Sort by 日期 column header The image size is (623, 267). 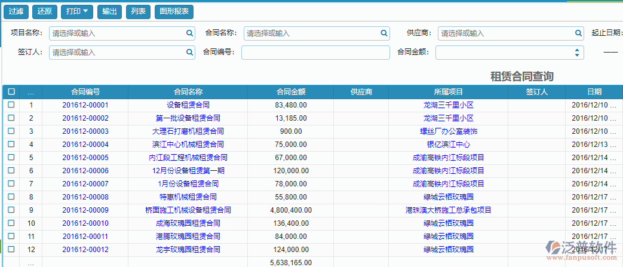(594, 92)
